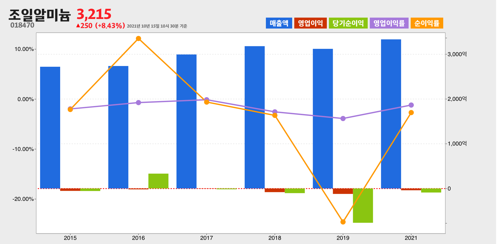Click the timestamp 2021년 10월 15일 10시 30분 기준
This screenshot has height=244, width=500.
[x=157, y=26]
